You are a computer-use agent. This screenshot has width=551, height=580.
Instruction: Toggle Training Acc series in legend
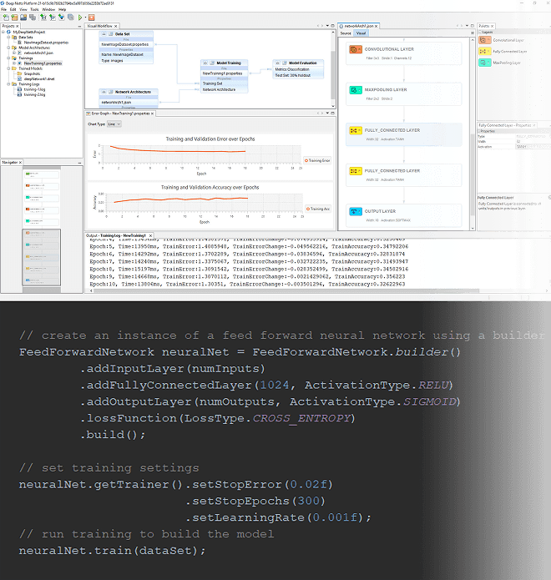(x=319, y=209)
